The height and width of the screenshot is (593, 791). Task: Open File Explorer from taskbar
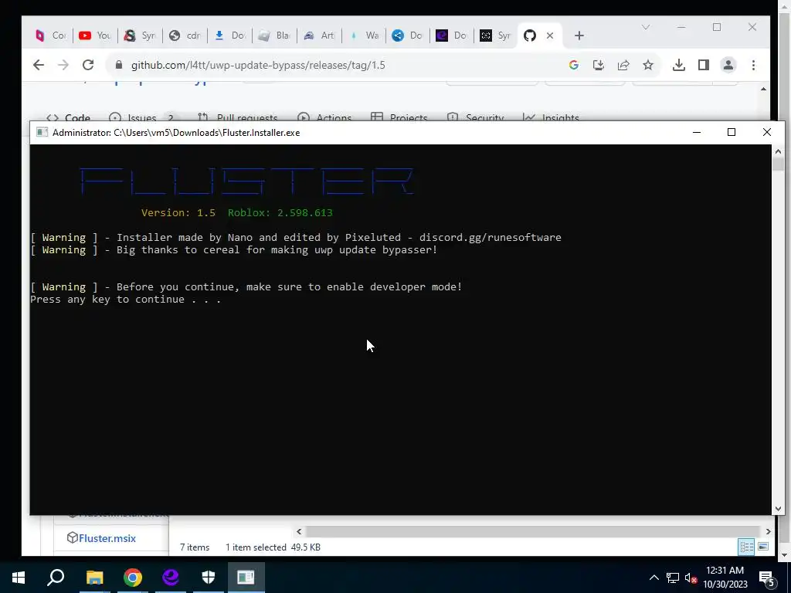pyautogui.click(x=94, y=578)
